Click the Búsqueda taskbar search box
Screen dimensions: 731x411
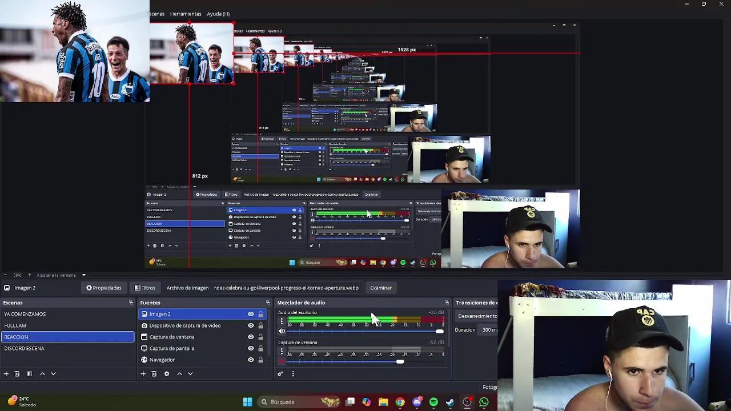point(299,402)
